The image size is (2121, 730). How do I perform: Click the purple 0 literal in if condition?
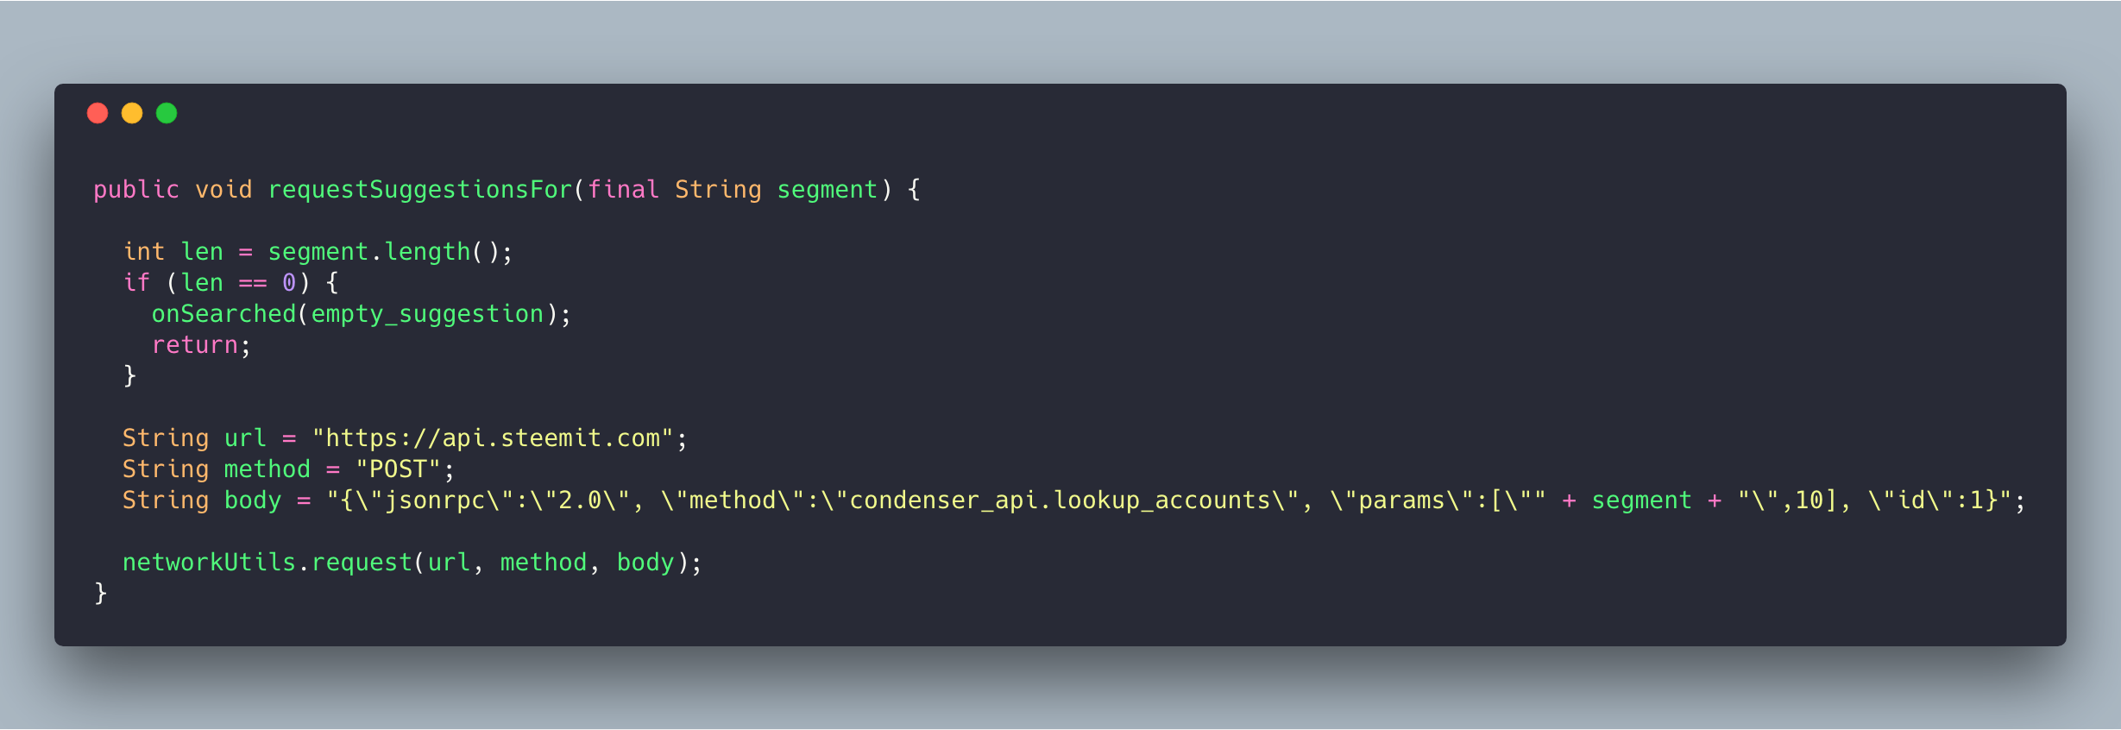click(x=289, y=283)
